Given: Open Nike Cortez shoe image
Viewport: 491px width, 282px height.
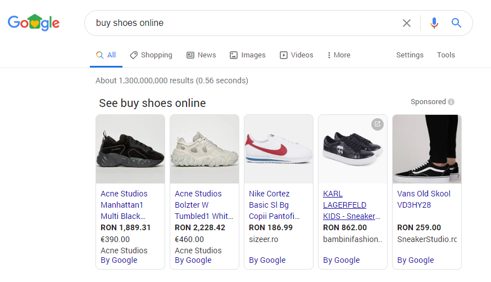Looking at the screenshot, I should pyautogui.click(x=279, y=149).
